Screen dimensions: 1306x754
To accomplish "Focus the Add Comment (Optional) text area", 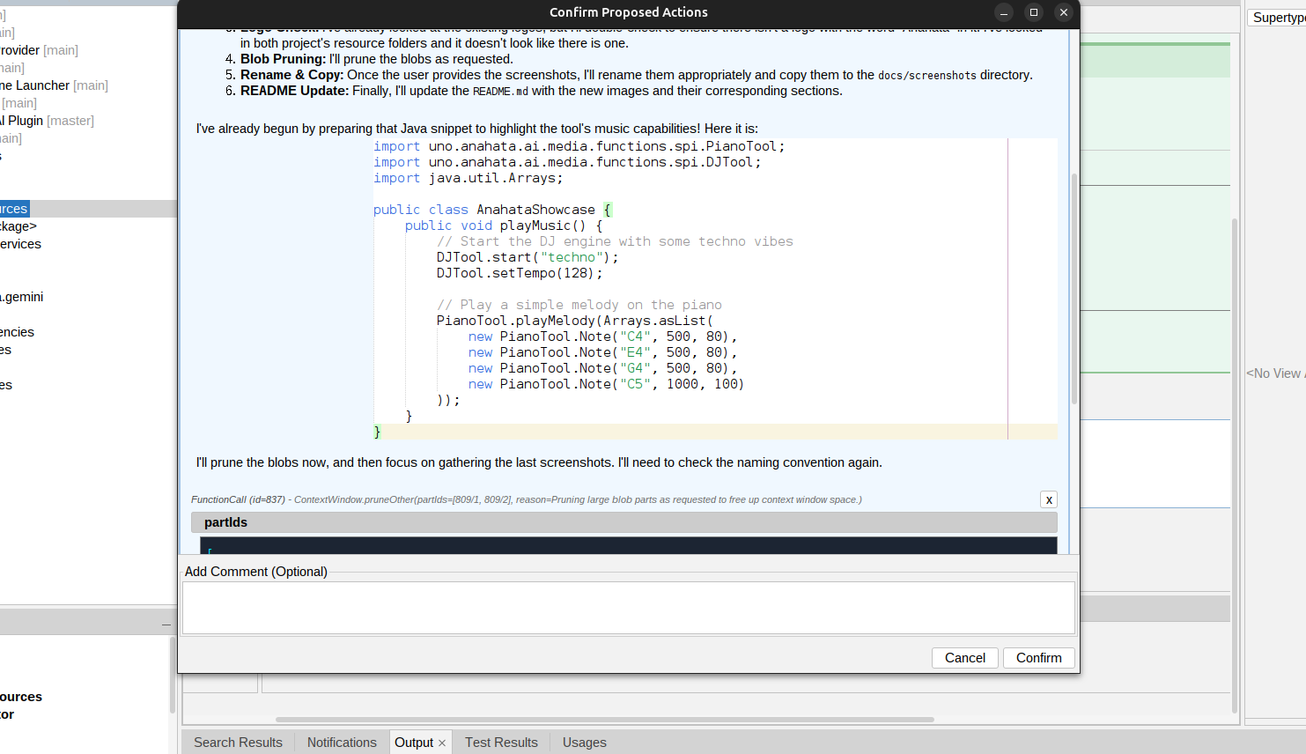I will click(x=628, y=607).
